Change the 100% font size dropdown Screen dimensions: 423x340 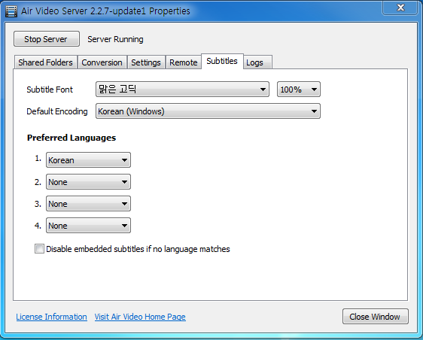coord(299,90)
